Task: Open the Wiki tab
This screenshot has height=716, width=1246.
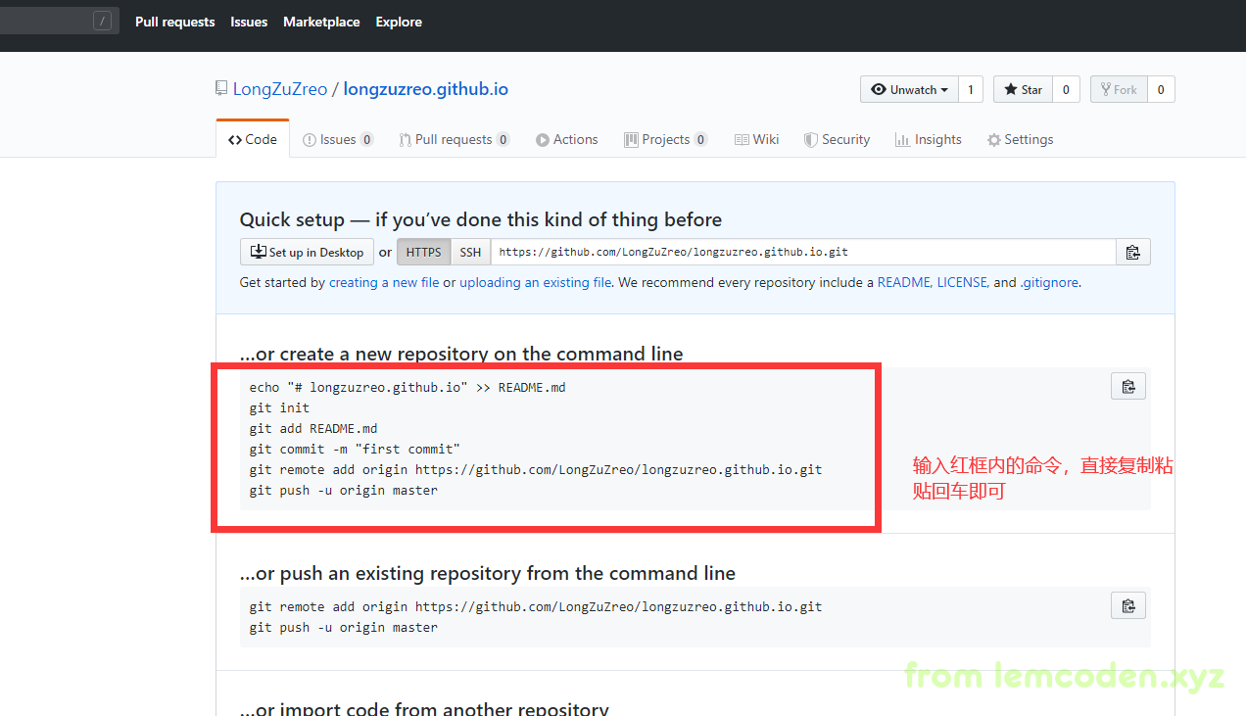Action: tap(756, 139)
